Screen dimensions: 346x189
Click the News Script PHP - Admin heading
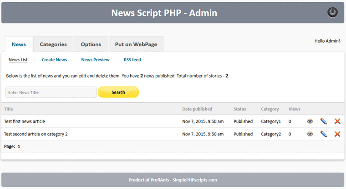164,13
